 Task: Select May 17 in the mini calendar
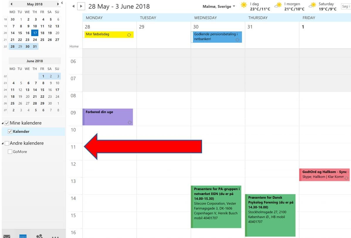click(x=35, y=33)
